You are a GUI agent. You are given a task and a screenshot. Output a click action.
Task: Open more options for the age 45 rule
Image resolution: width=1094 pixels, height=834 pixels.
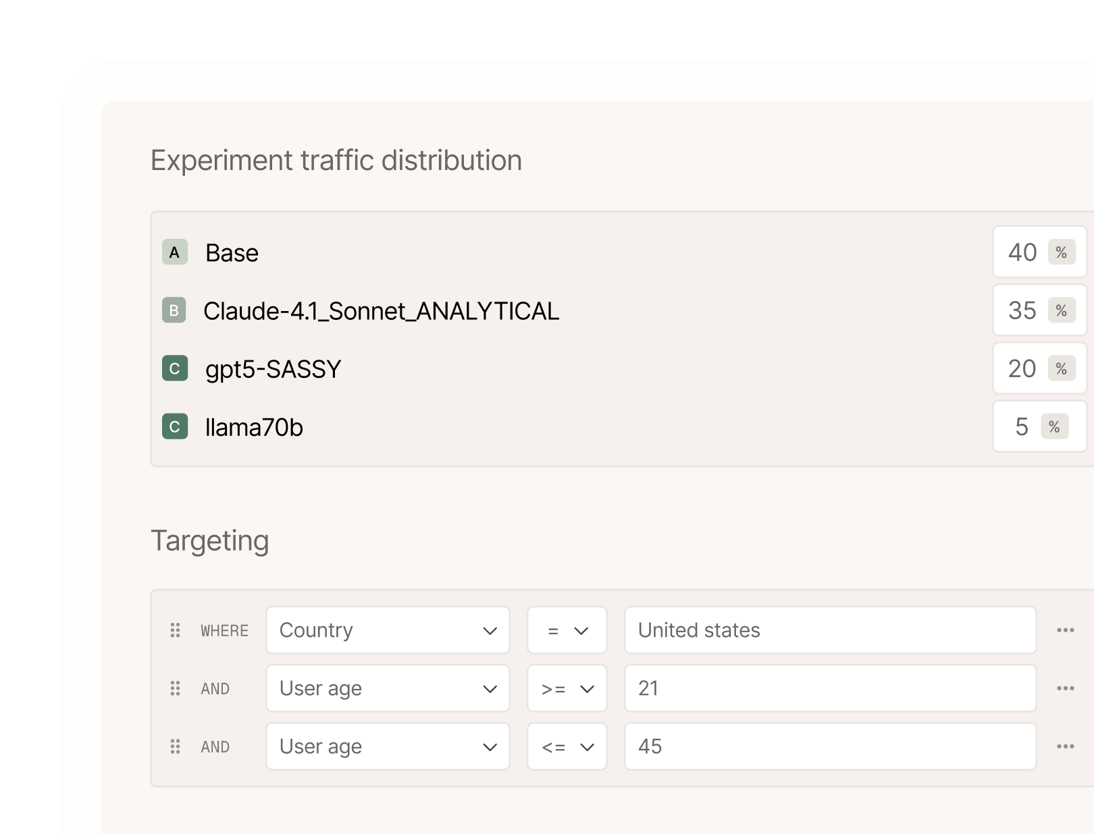tap(1066, 746)
